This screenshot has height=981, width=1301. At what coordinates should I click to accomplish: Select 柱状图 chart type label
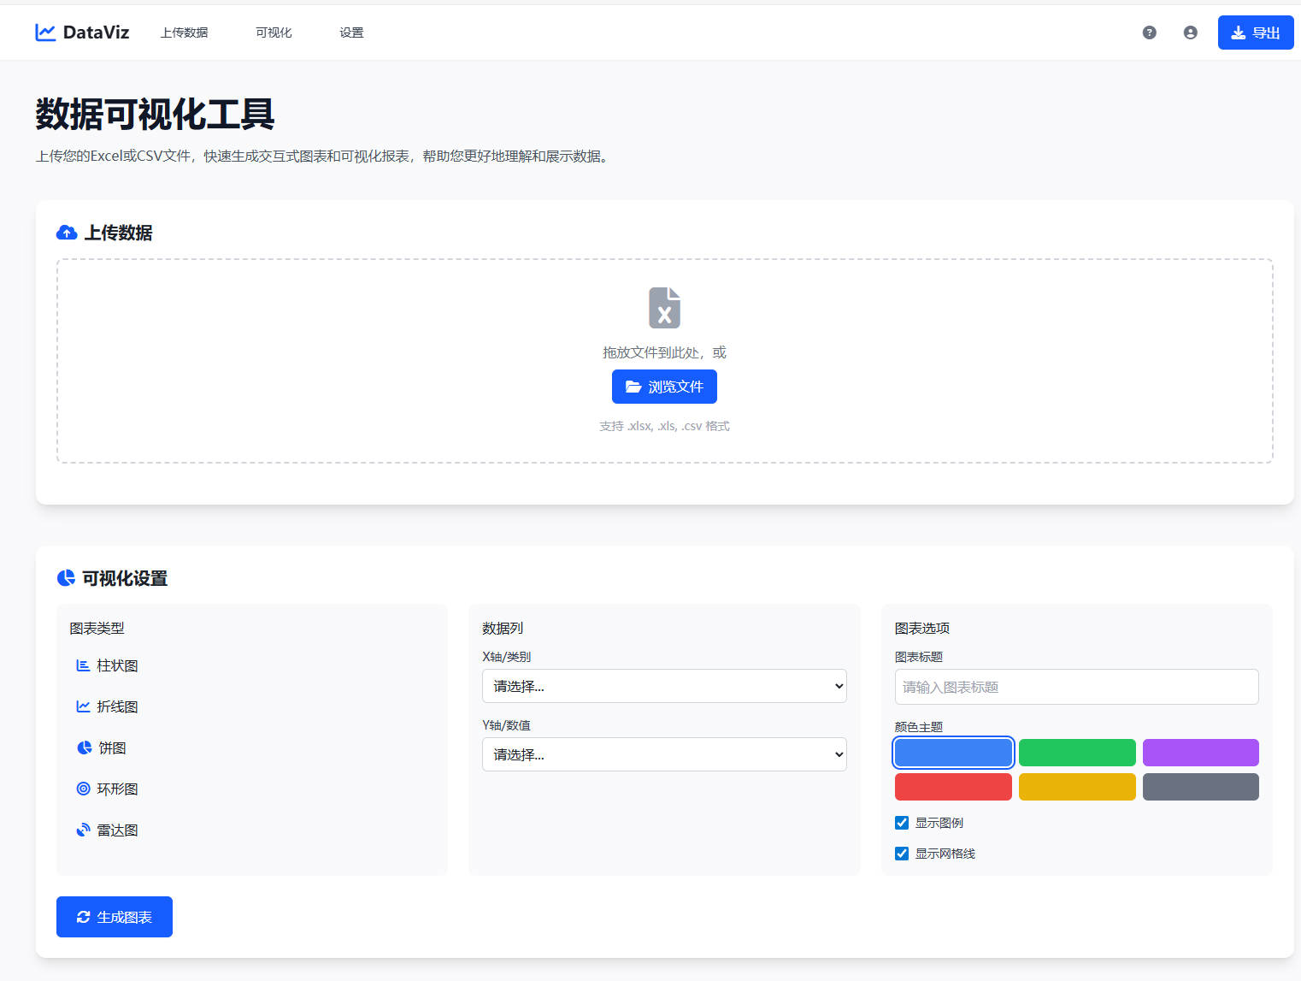tap(117, 665)
